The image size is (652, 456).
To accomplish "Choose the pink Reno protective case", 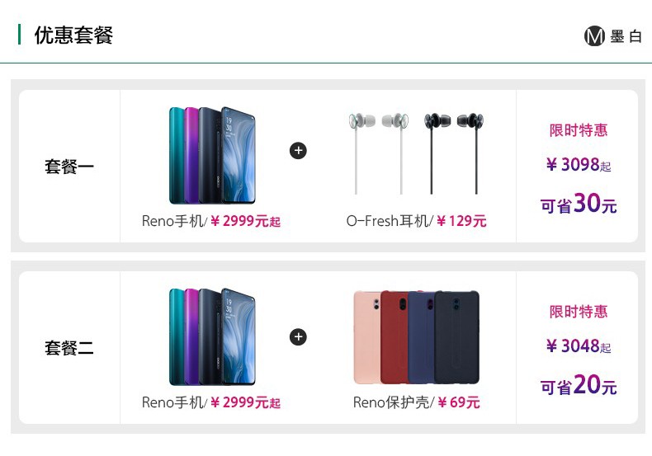I will click(x=366, y=337).
